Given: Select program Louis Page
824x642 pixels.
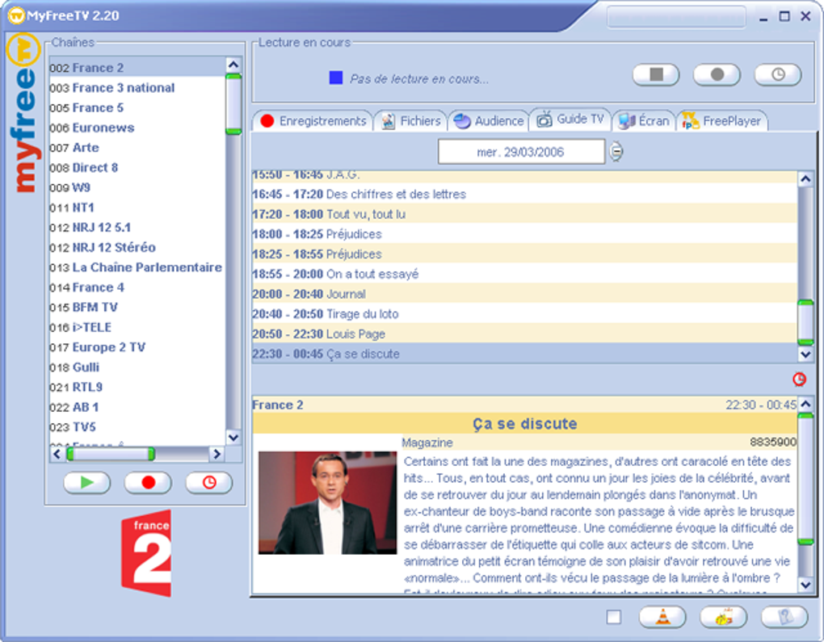Looking at the screenshot, I should point(524,334).
